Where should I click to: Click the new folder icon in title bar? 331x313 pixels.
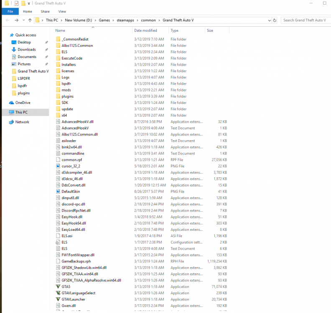[23, 3]
